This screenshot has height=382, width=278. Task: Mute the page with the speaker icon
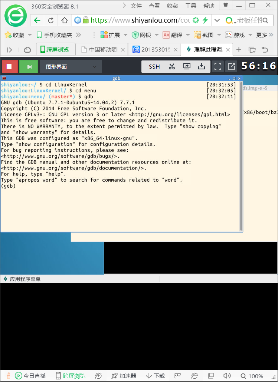pos(227,376)
